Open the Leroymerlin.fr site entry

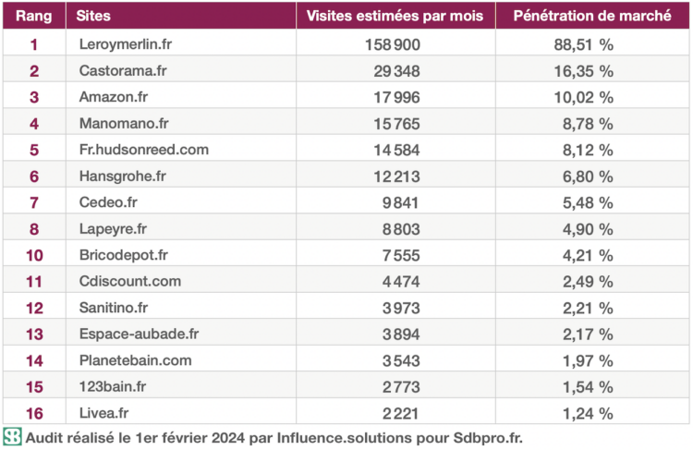[124, 43]
